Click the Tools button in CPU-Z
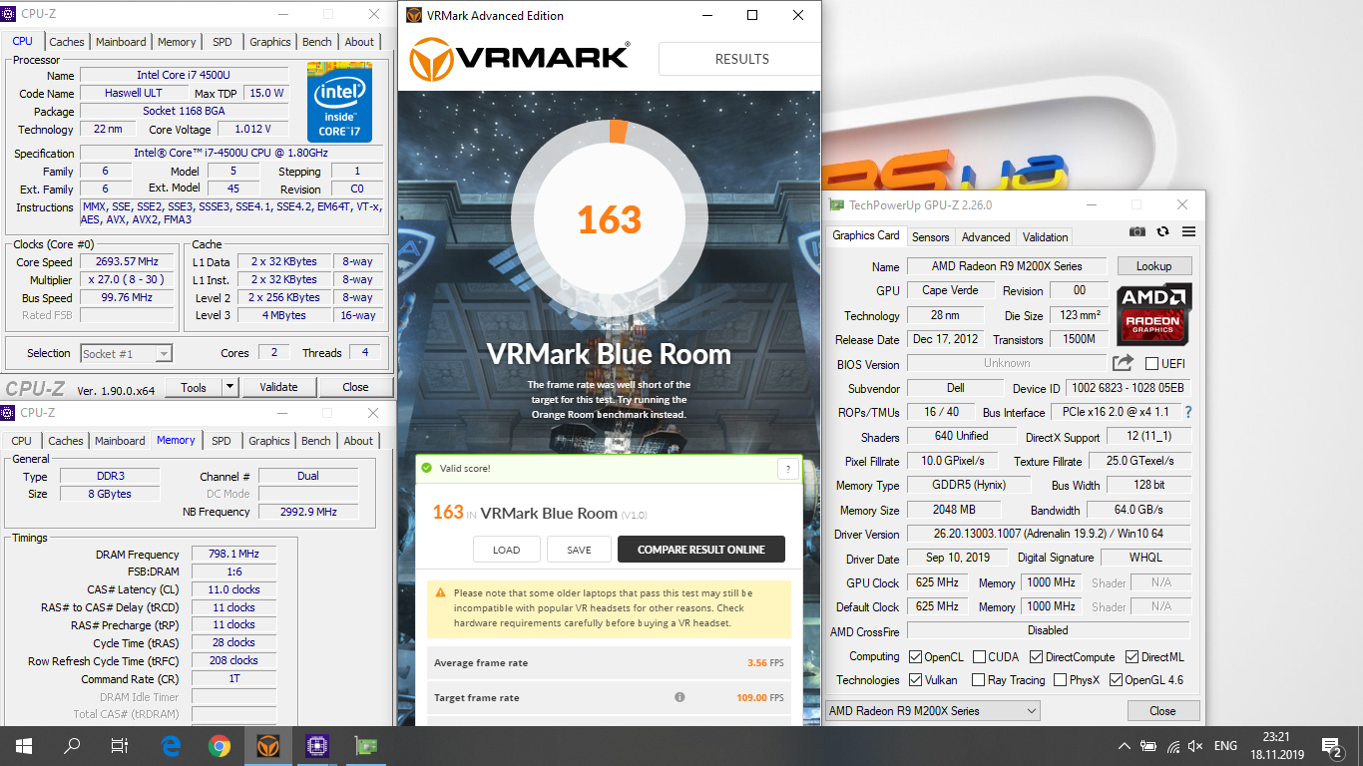1363x766 pixels. coord(194,387)
